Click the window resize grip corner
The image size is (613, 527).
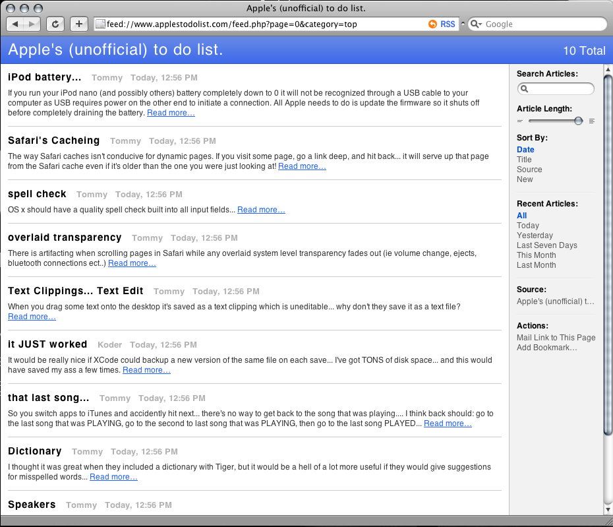point(608,521)
